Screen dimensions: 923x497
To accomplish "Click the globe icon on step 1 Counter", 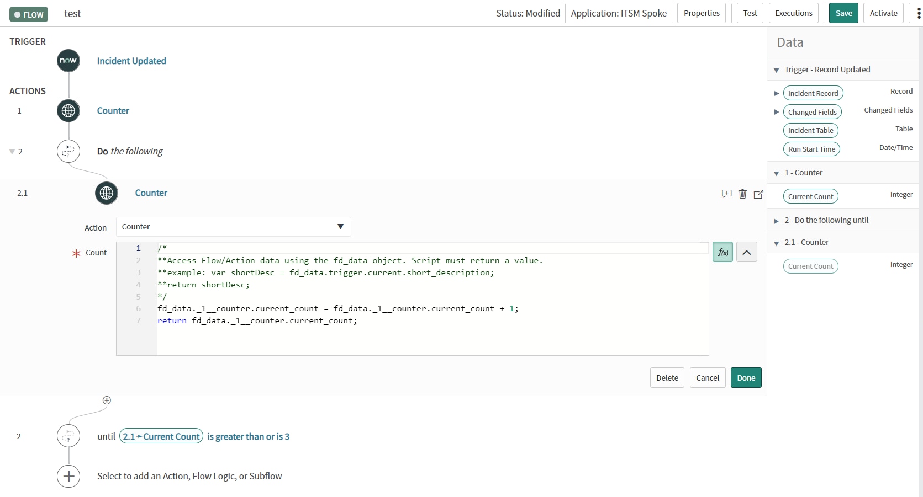I will [x=68, y=111].
